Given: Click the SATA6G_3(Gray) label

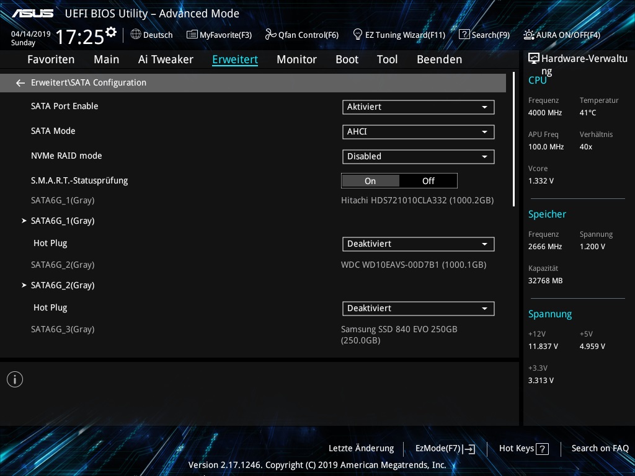Looking at the screenshot, I should click(63, 329).
